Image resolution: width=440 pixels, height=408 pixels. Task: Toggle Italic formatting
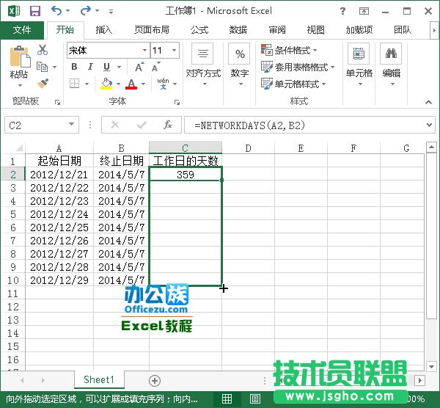[90, 67]
